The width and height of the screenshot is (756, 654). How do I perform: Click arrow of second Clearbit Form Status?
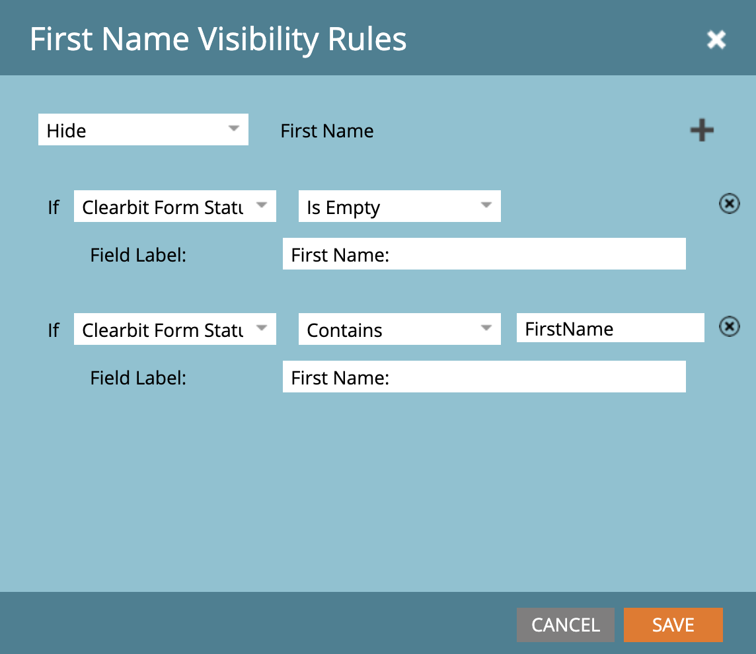pyautogui.click(x=262, y=328)
